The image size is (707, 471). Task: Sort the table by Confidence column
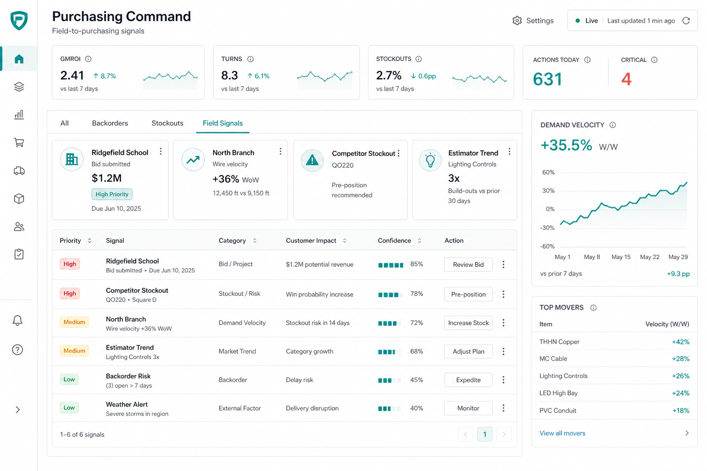click(x=419, y=241)
